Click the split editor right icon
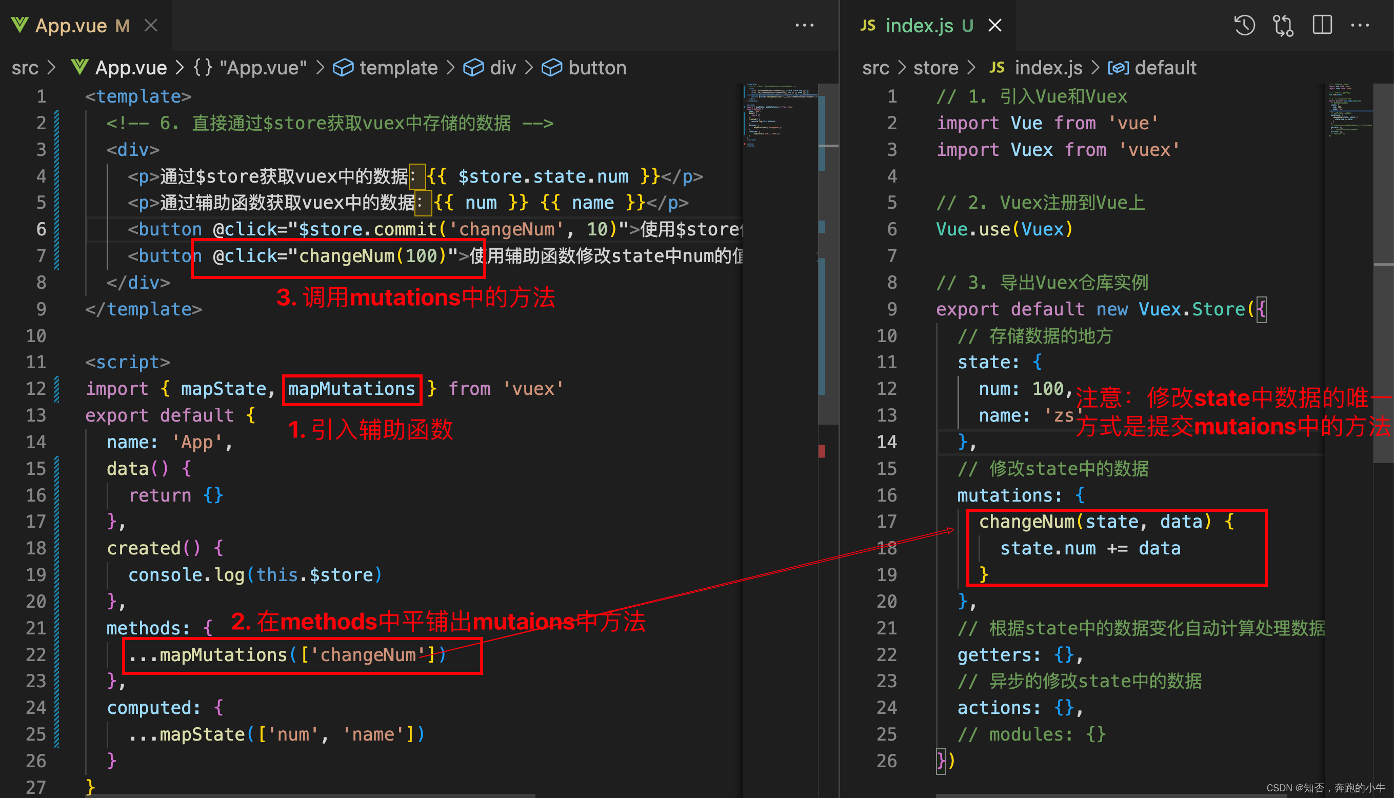The height and width of the screenshot is (798, 1394). tap(1322, 25)
